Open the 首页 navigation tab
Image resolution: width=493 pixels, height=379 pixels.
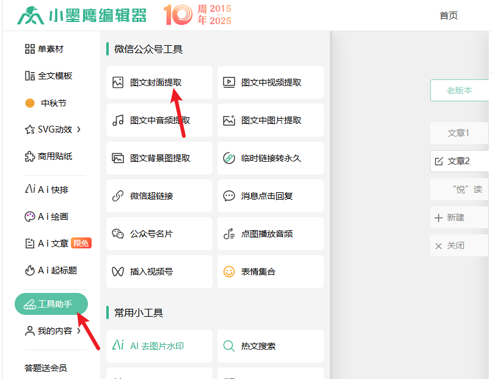click(x=448, y=16)
